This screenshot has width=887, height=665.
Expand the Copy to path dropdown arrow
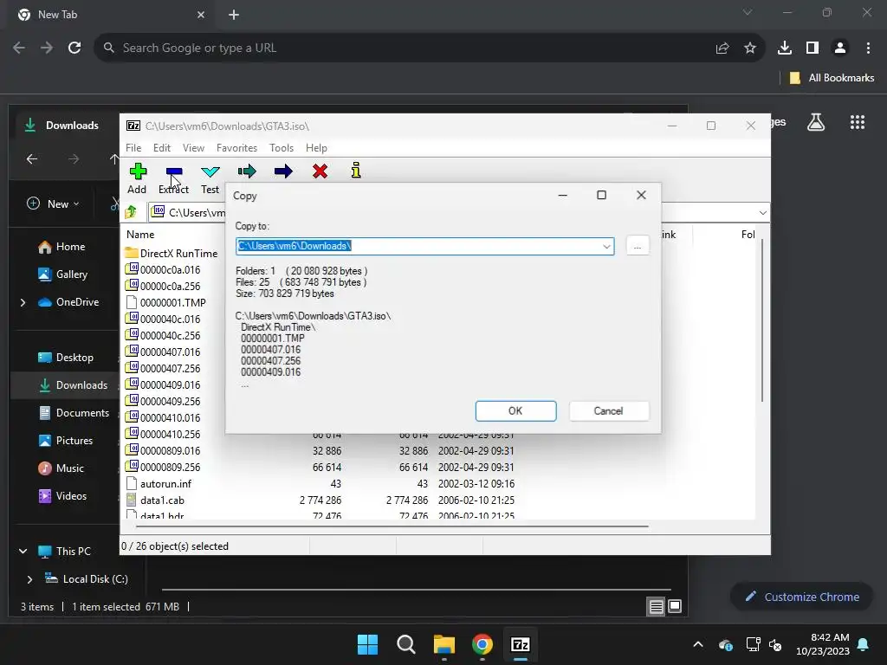click(x=606, y=247)
